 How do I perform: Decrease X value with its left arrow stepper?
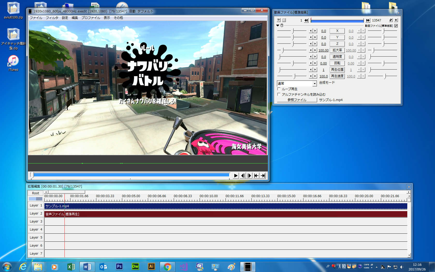(311, 31)
